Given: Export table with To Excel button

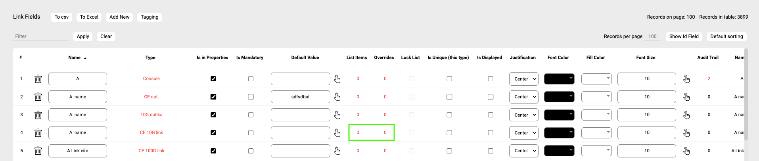Looking at the screenshot, I should pos(89,17).
